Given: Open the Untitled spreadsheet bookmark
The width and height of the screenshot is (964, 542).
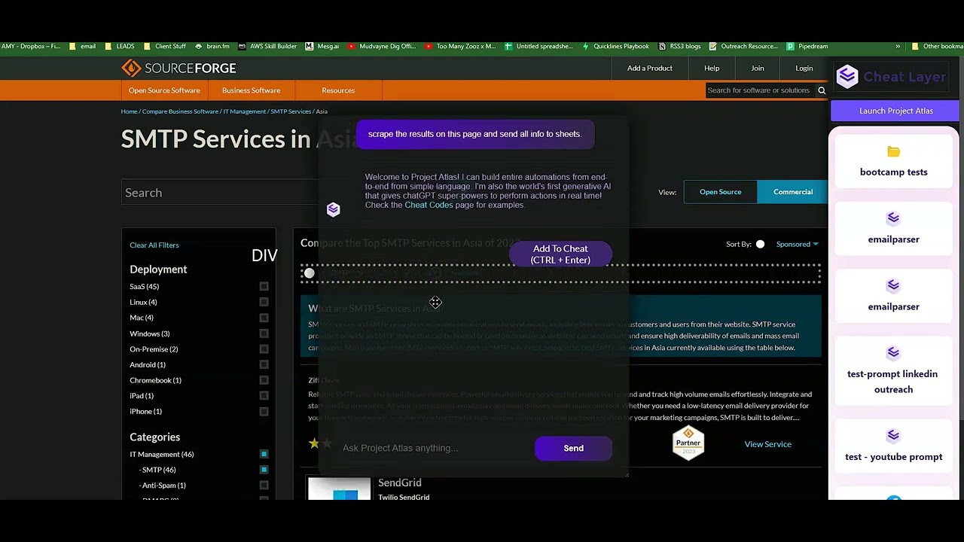Looking at the screenshot, I should click(538, 46).
